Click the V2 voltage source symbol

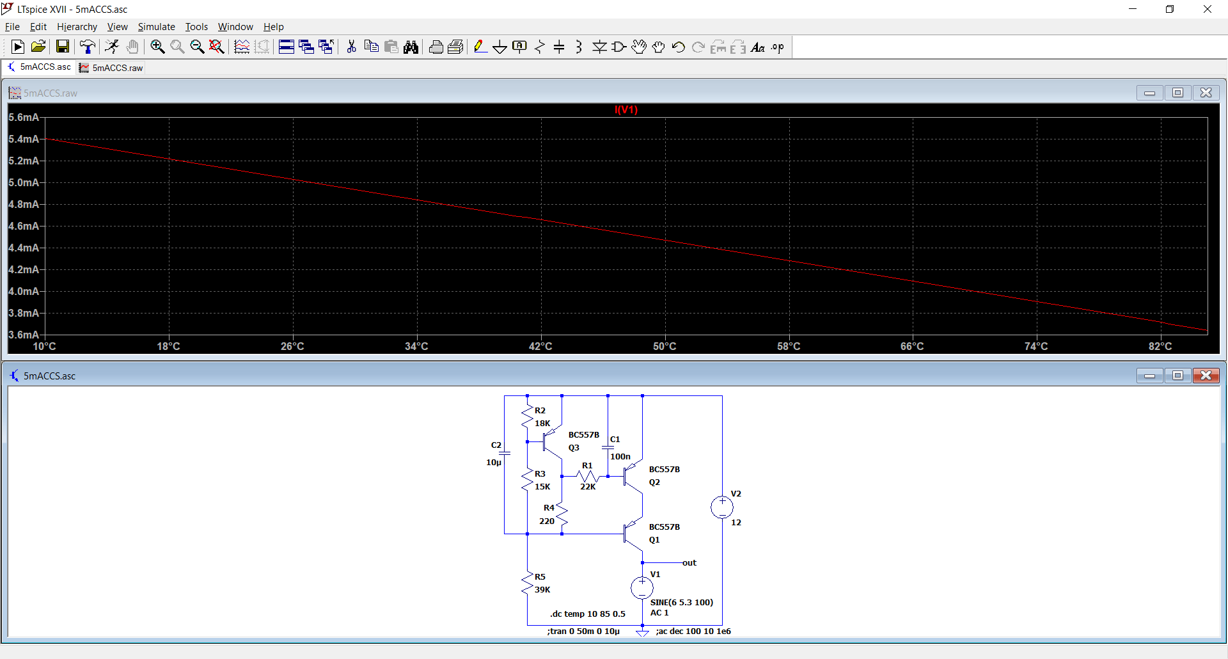click(x=722, y=507)
